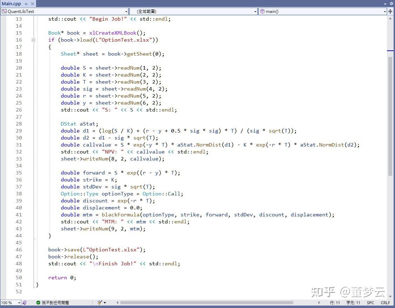Click the pin icon on Main.cpp tab
The width and height of the screenshot is (395, 308).
(27, 3)
